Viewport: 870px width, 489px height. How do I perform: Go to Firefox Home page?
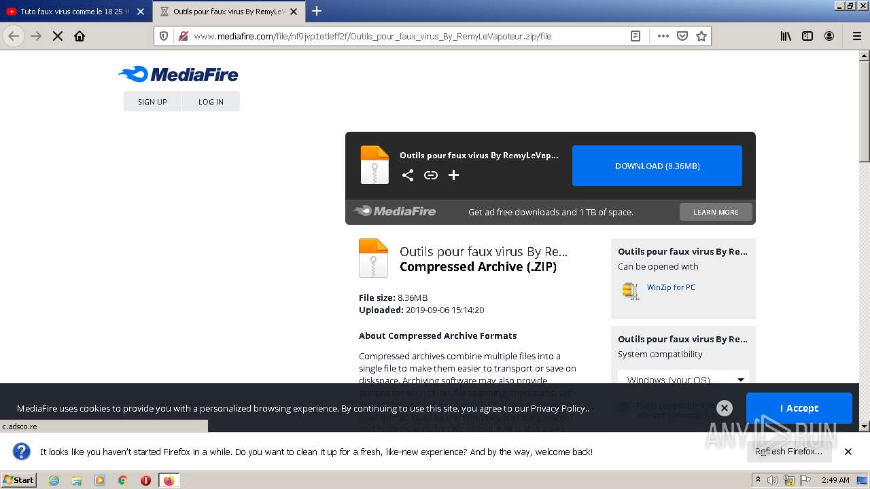point(80,36)
